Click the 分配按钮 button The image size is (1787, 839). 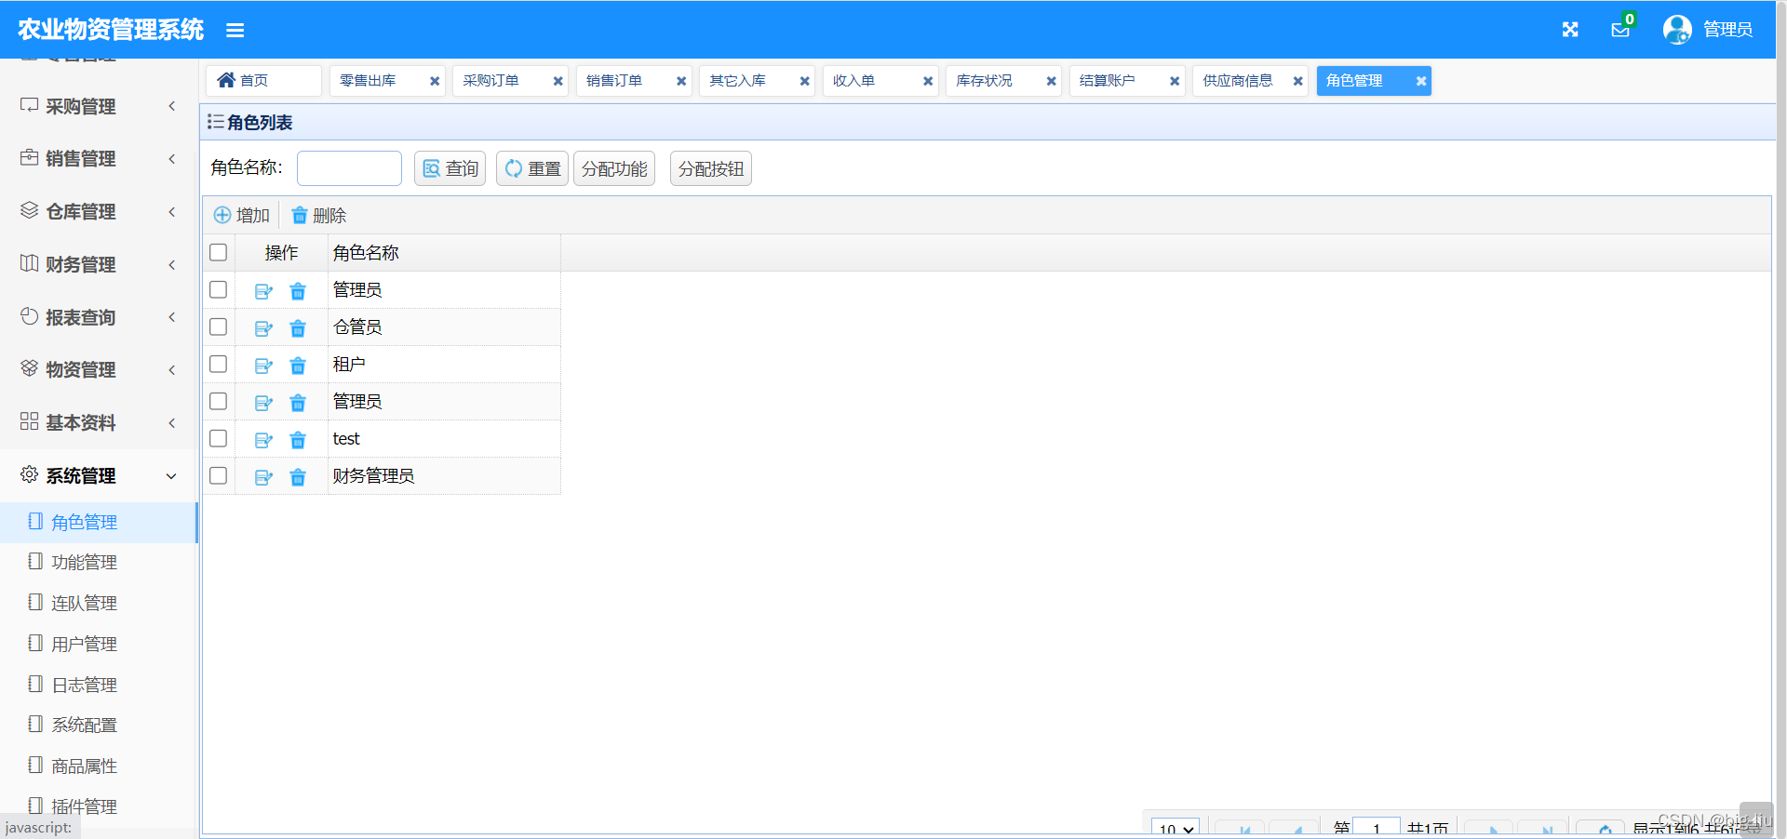click(711, 168)
